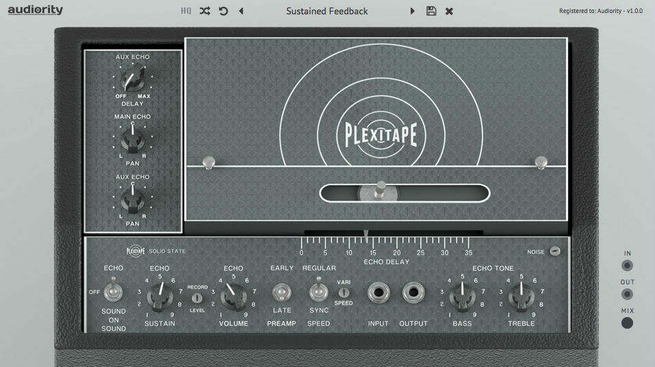Go to next preset arrow
655x367 pixels.
(412, 11)
